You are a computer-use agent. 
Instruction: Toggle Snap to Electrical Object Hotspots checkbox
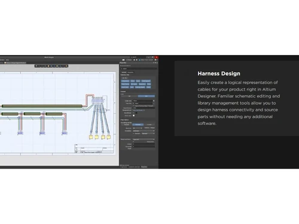tap(133, 106)
